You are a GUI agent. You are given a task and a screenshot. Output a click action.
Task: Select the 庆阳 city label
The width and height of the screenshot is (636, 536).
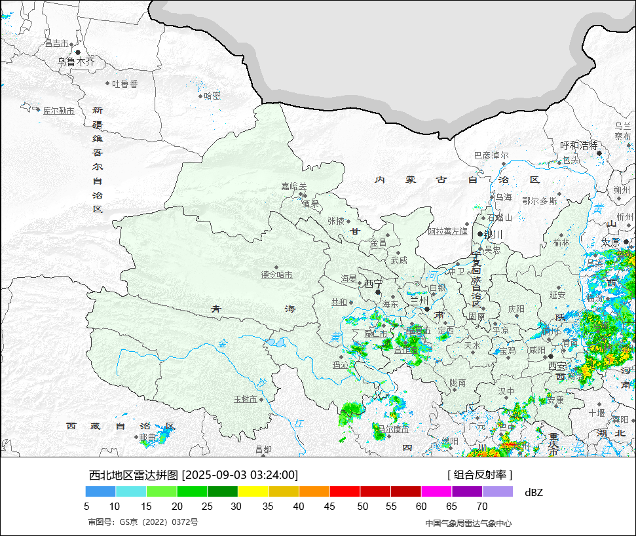point(516,309)
